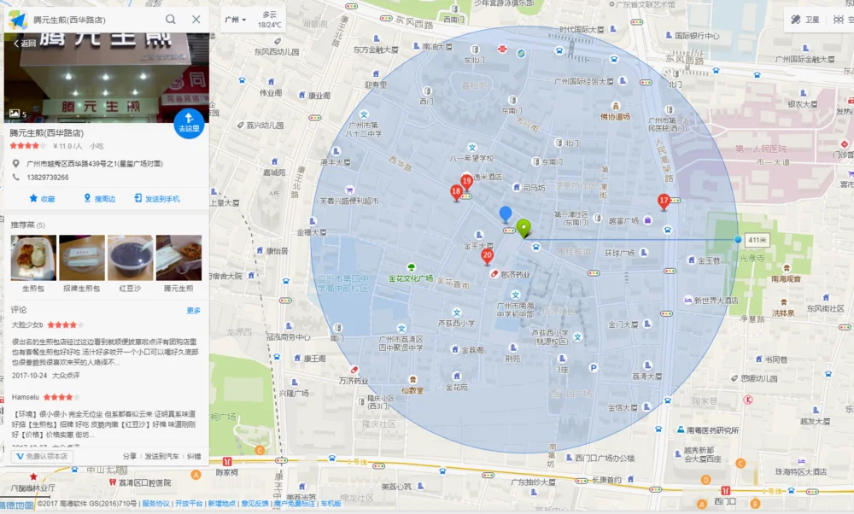854x514 pixels.
Task: Click the 纠错 report error link
Action: pyautogui.click(x=194, y=456)
